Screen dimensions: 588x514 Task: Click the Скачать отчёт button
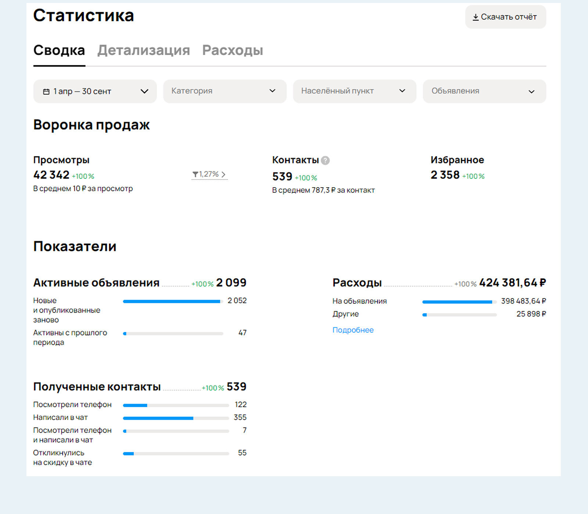click(x=506, y=17)
